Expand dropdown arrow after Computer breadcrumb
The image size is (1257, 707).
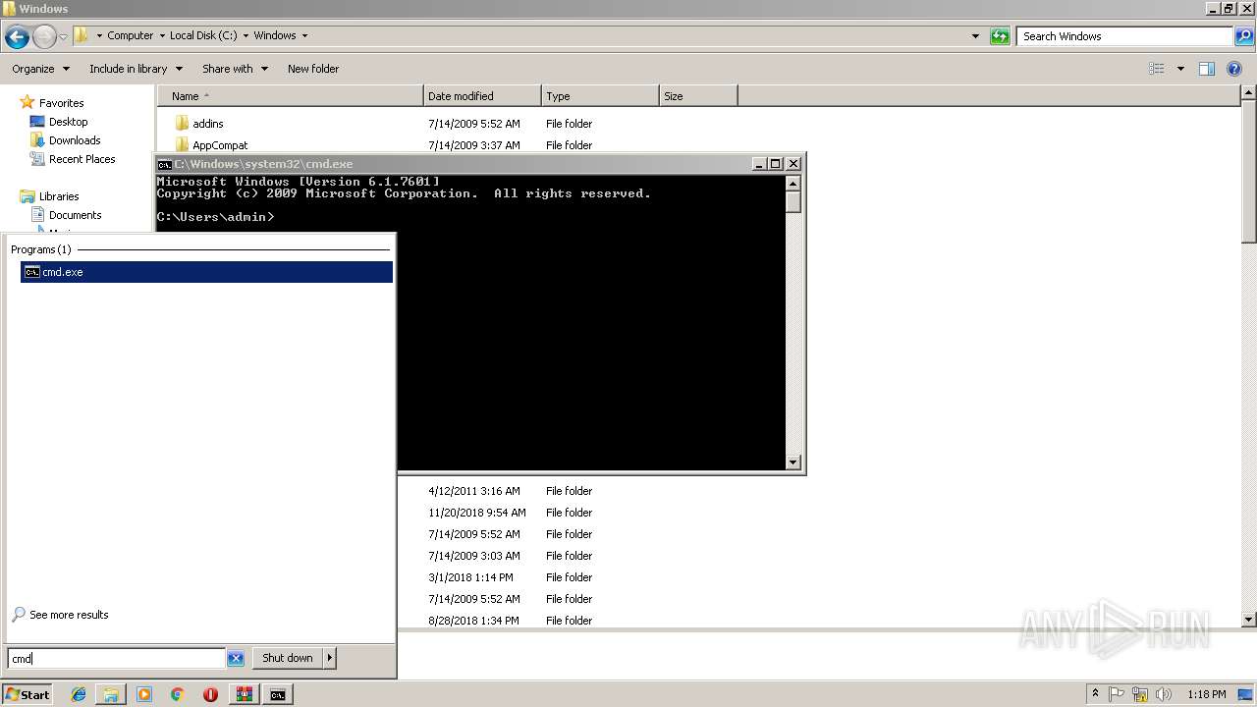click(161, 35)
